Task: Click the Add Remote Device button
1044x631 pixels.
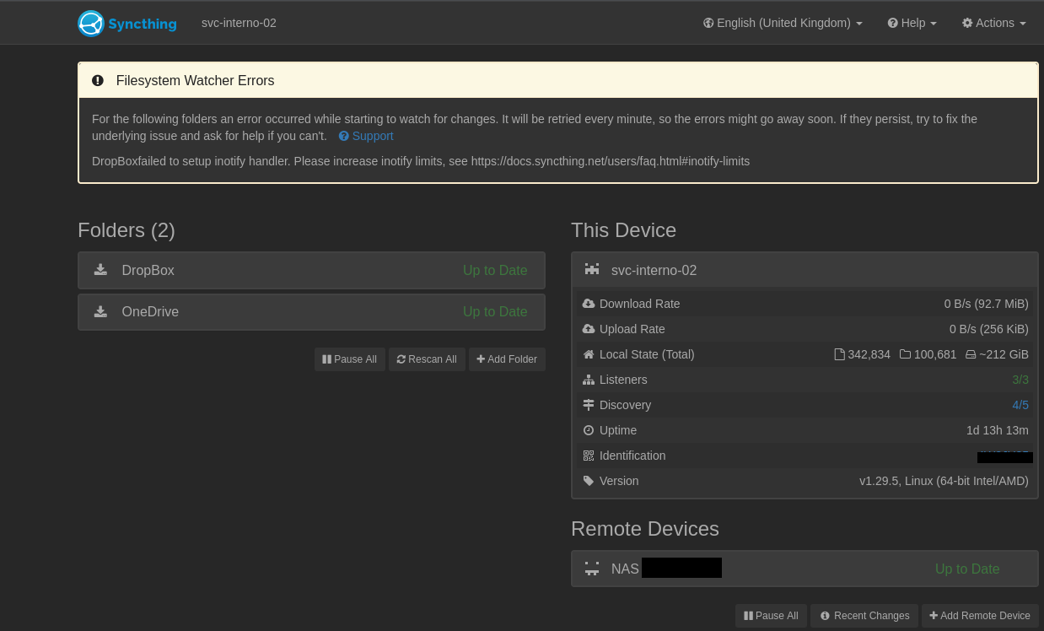Action: [980, 616]
